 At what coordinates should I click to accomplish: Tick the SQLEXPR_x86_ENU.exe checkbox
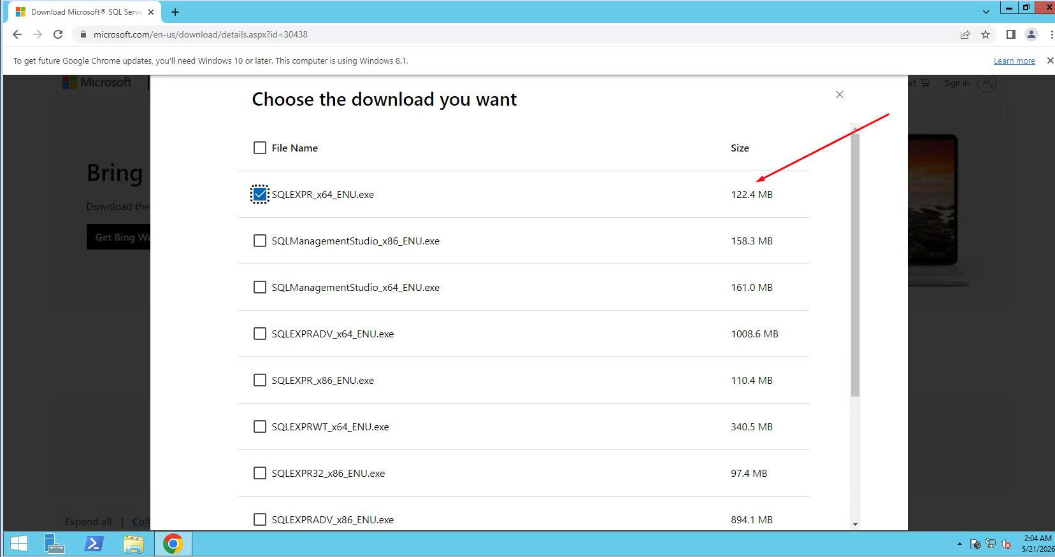pyautogui.click(x=260, y=380)
